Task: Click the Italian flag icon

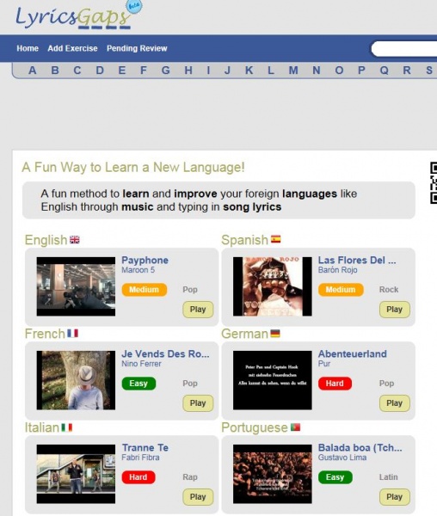Action: coord(67,427)
